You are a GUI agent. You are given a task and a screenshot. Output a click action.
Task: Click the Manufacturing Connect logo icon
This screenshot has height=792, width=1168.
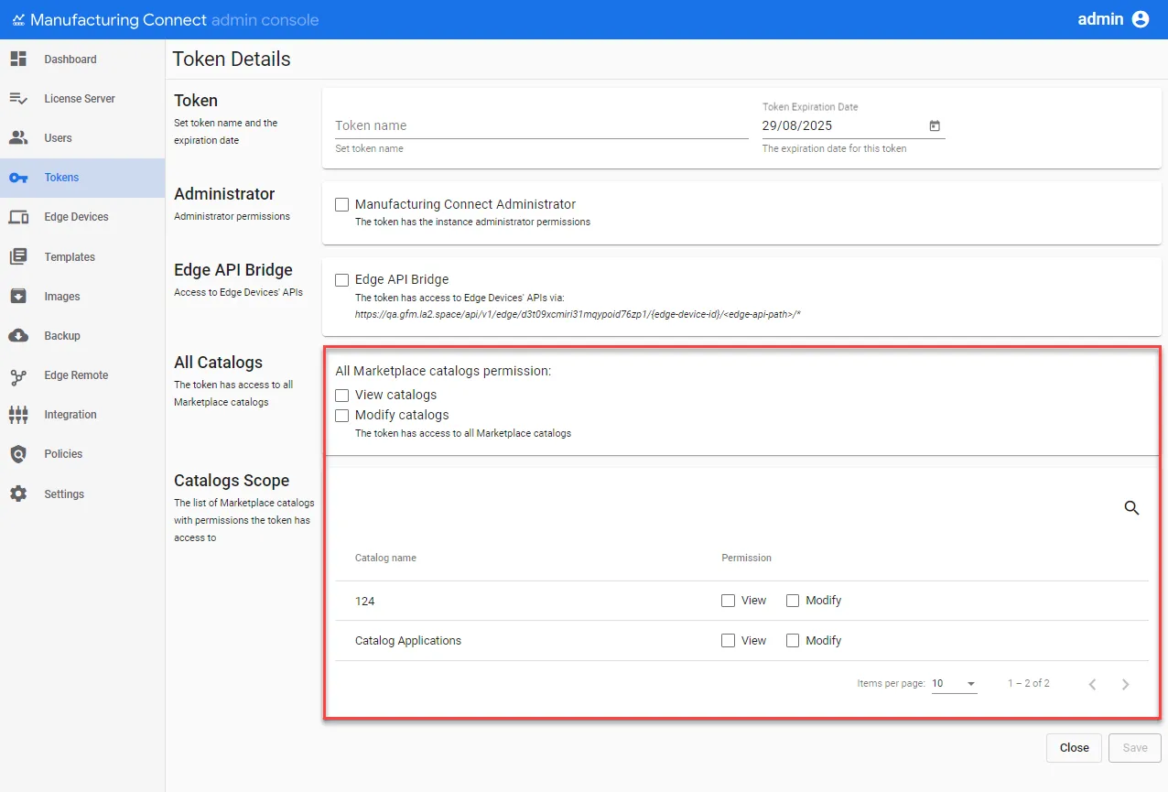tap(18, 20)
